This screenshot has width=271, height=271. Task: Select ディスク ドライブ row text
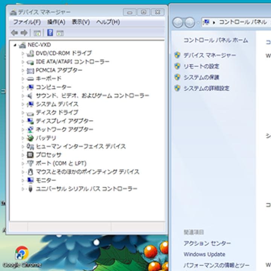[x=57, y=113]
